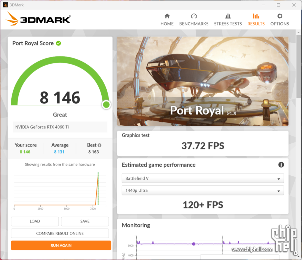Click 'Showing results from the same hardware' text
The height and width of the screenshot is (260, 302).
[60, 164]
